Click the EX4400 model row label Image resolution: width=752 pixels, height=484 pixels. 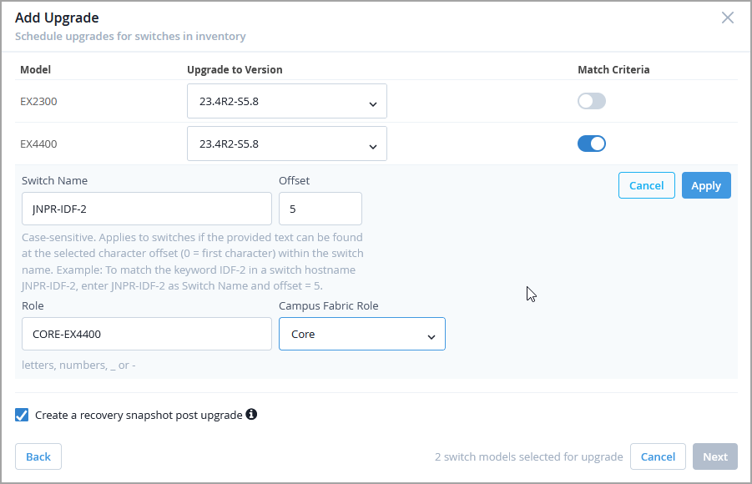pyautogui.click(x=38, y=144)
